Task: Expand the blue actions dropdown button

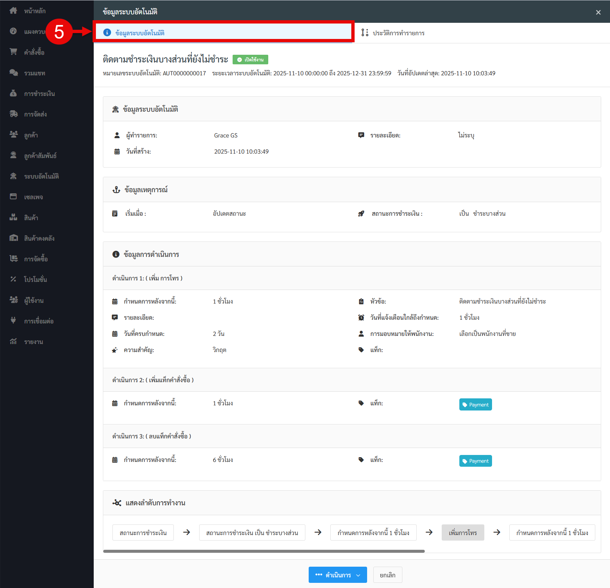Action: coord(337,575)
